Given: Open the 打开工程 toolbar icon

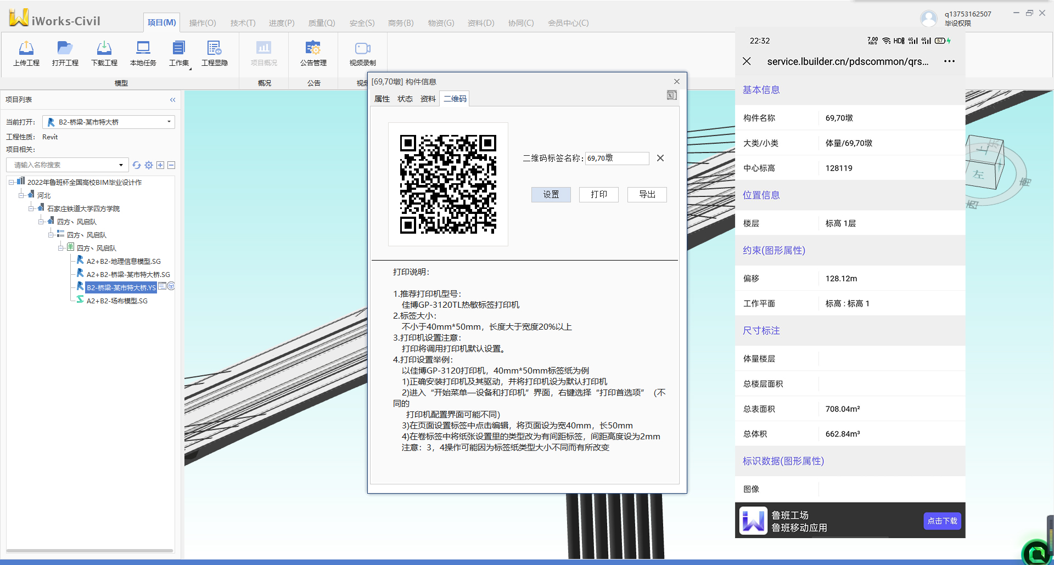Looking at the screenshot, I should pos(65,48).
